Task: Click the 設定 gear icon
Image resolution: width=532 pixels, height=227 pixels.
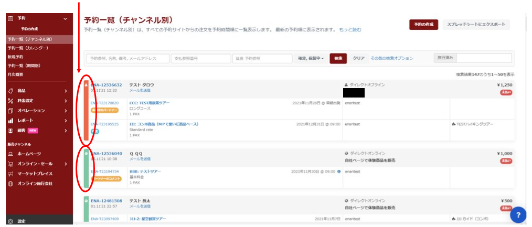Action: tap(10, 221)
